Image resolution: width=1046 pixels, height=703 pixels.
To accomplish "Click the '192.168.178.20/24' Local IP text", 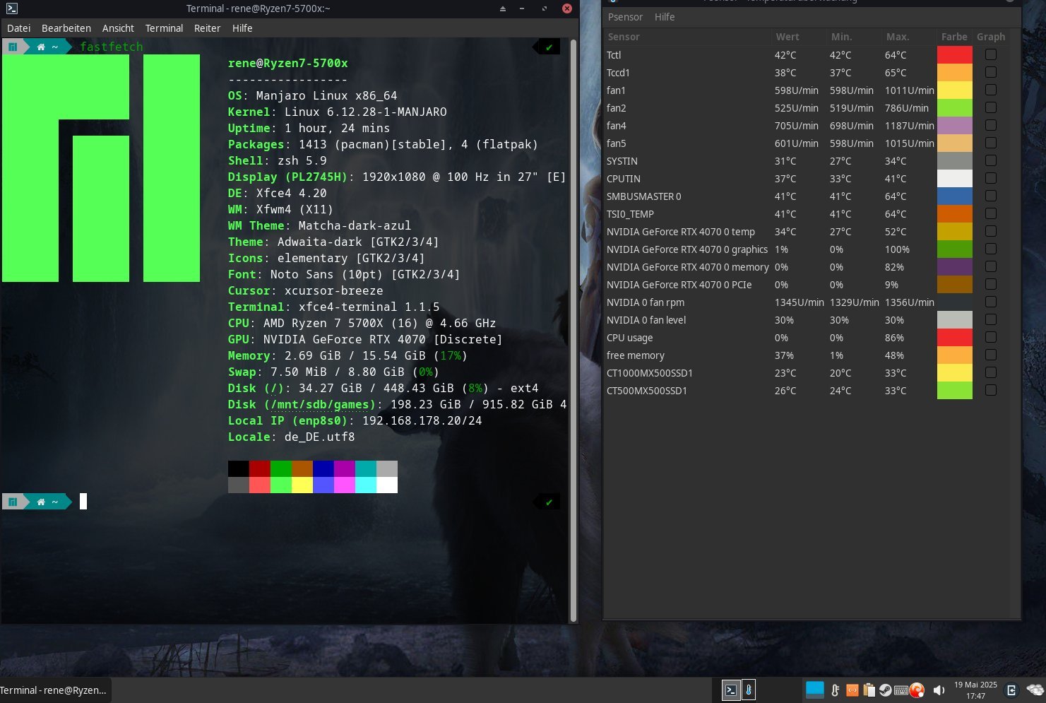I will coord(422,420).
